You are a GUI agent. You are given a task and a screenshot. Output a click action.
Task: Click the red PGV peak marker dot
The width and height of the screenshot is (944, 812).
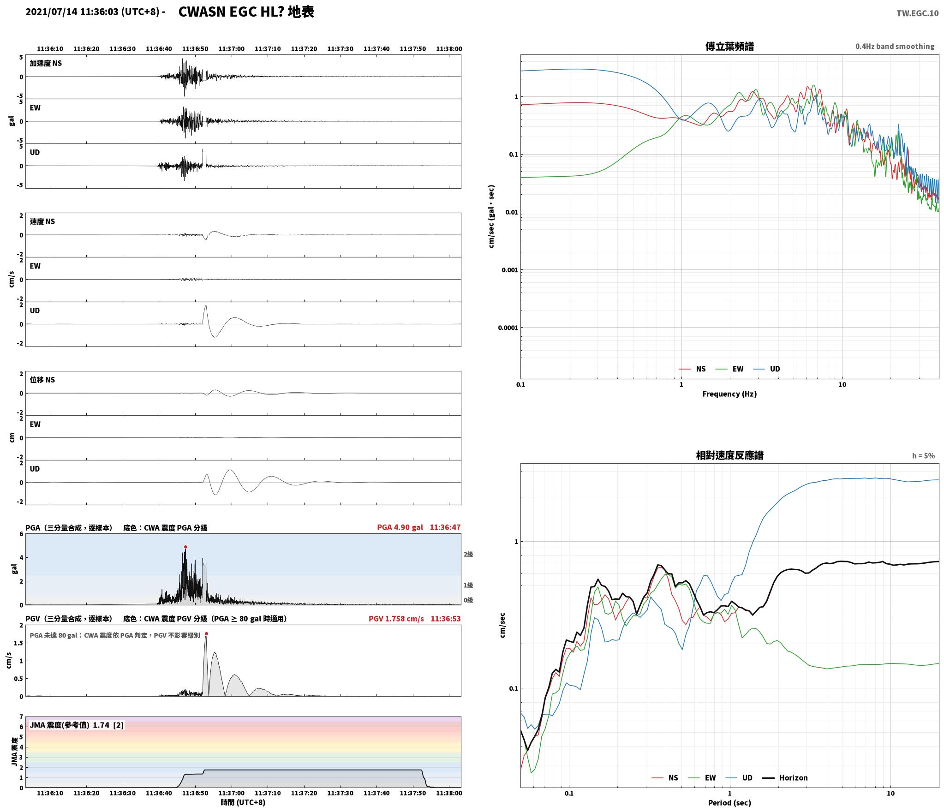206,634
